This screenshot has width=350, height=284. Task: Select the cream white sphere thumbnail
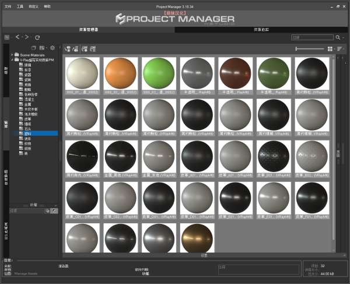[x=82, y=73]
